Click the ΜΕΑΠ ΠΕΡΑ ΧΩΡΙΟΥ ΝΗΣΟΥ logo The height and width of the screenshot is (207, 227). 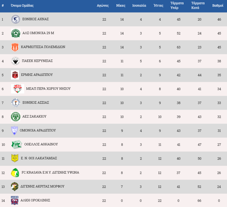pyautogui.click(x=17, y=89)
